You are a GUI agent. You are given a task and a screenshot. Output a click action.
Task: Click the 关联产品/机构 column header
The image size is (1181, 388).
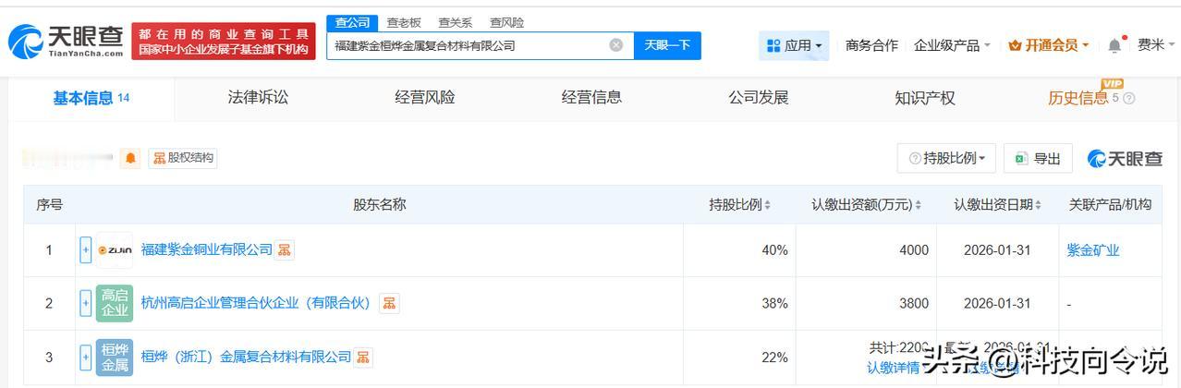1110,204
